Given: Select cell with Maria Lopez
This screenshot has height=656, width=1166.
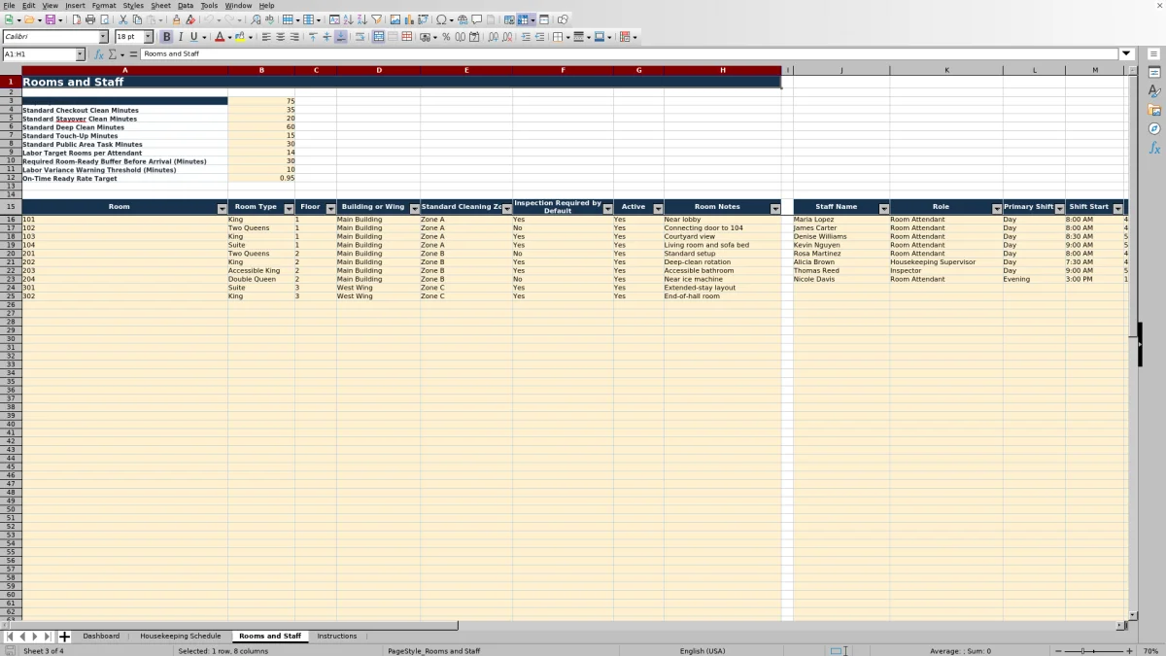Looking at the screenshot, I should (x=840, y=220).
